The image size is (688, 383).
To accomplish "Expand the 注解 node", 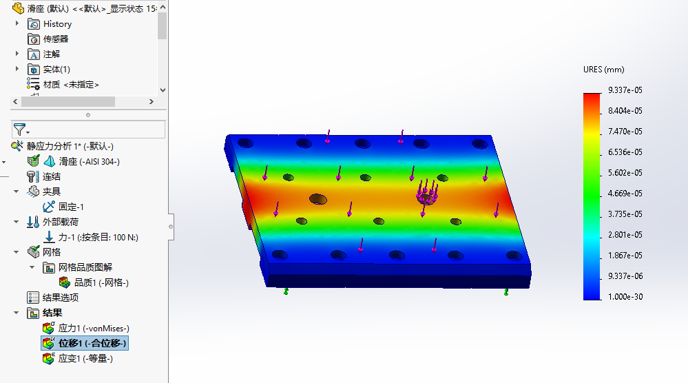I will coord(17,54).
